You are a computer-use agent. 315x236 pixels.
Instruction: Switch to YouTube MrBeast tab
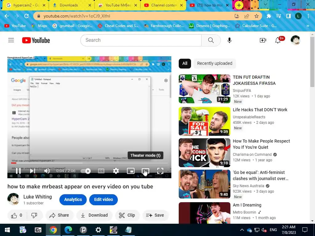tap(118, 5)
